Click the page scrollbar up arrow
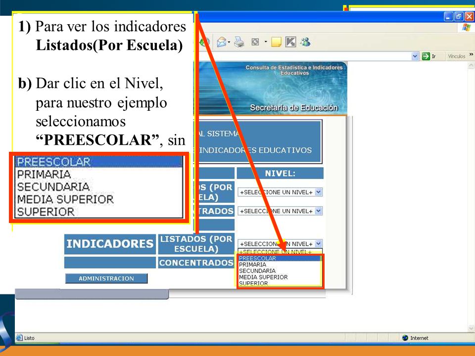475x356 pixels. click(x=471, y=65)
